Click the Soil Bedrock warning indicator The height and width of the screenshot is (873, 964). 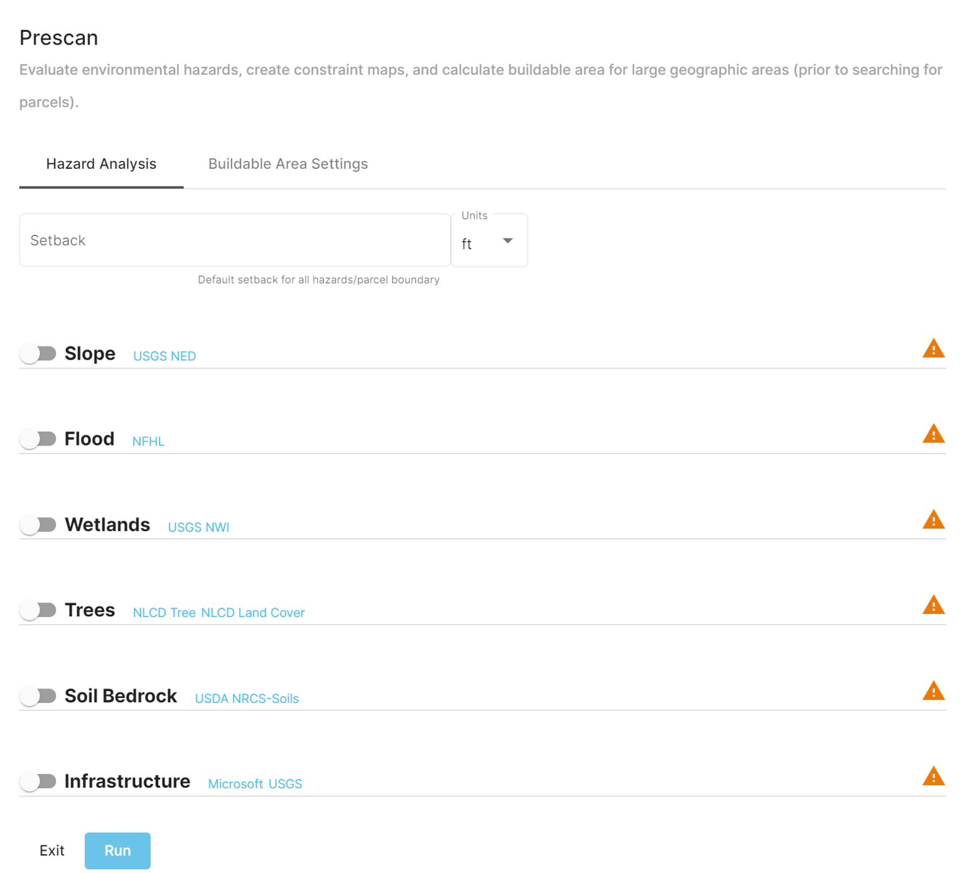(933, 692)
